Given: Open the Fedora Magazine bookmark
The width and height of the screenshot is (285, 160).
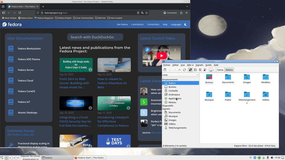Looking at the screenshot, I should click(x=44, y=18).
